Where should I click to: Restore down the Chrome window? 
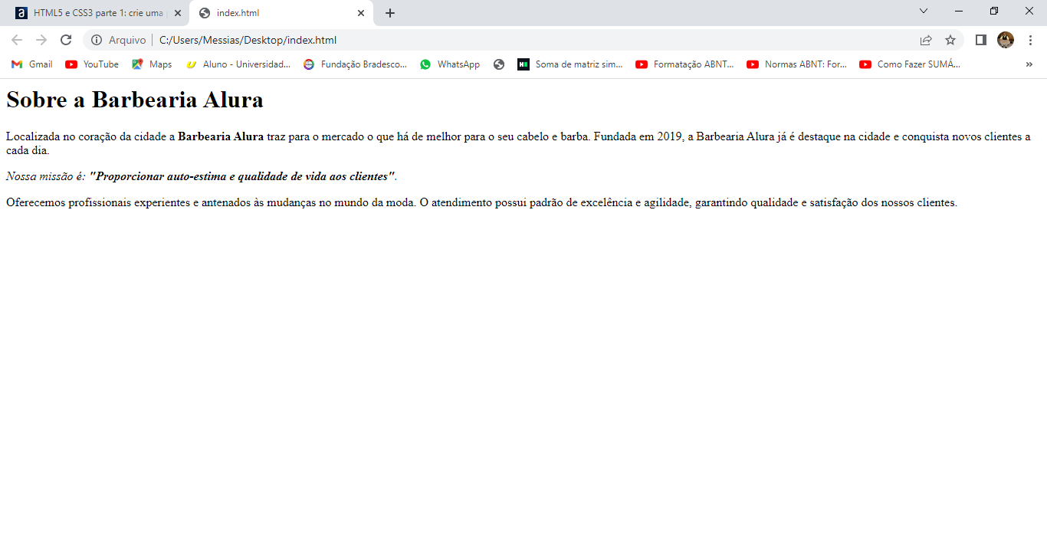click(x=994, y=11)
